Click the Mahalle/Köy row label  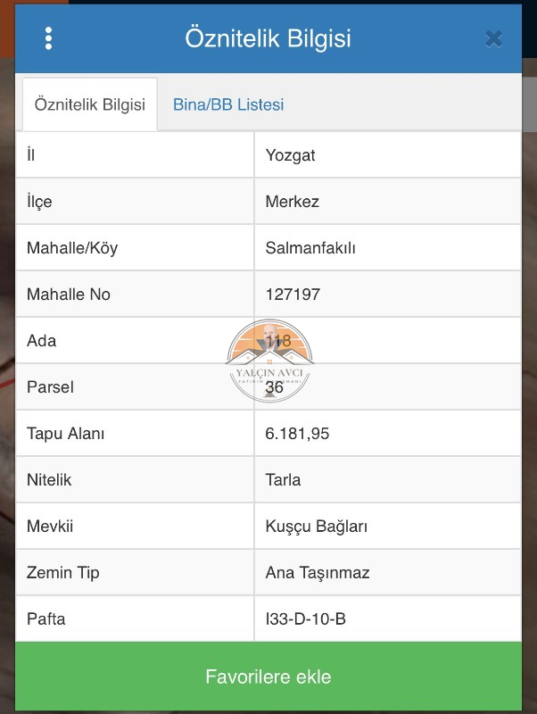(72, 248)
